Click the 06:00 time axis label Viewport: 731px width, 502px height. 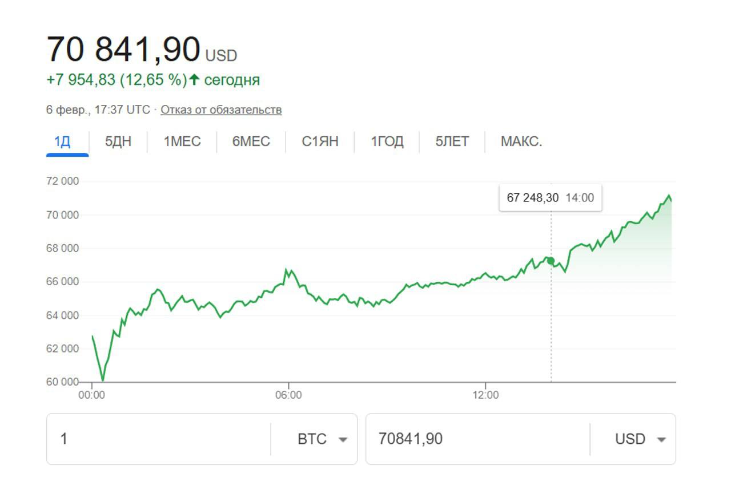288,394
